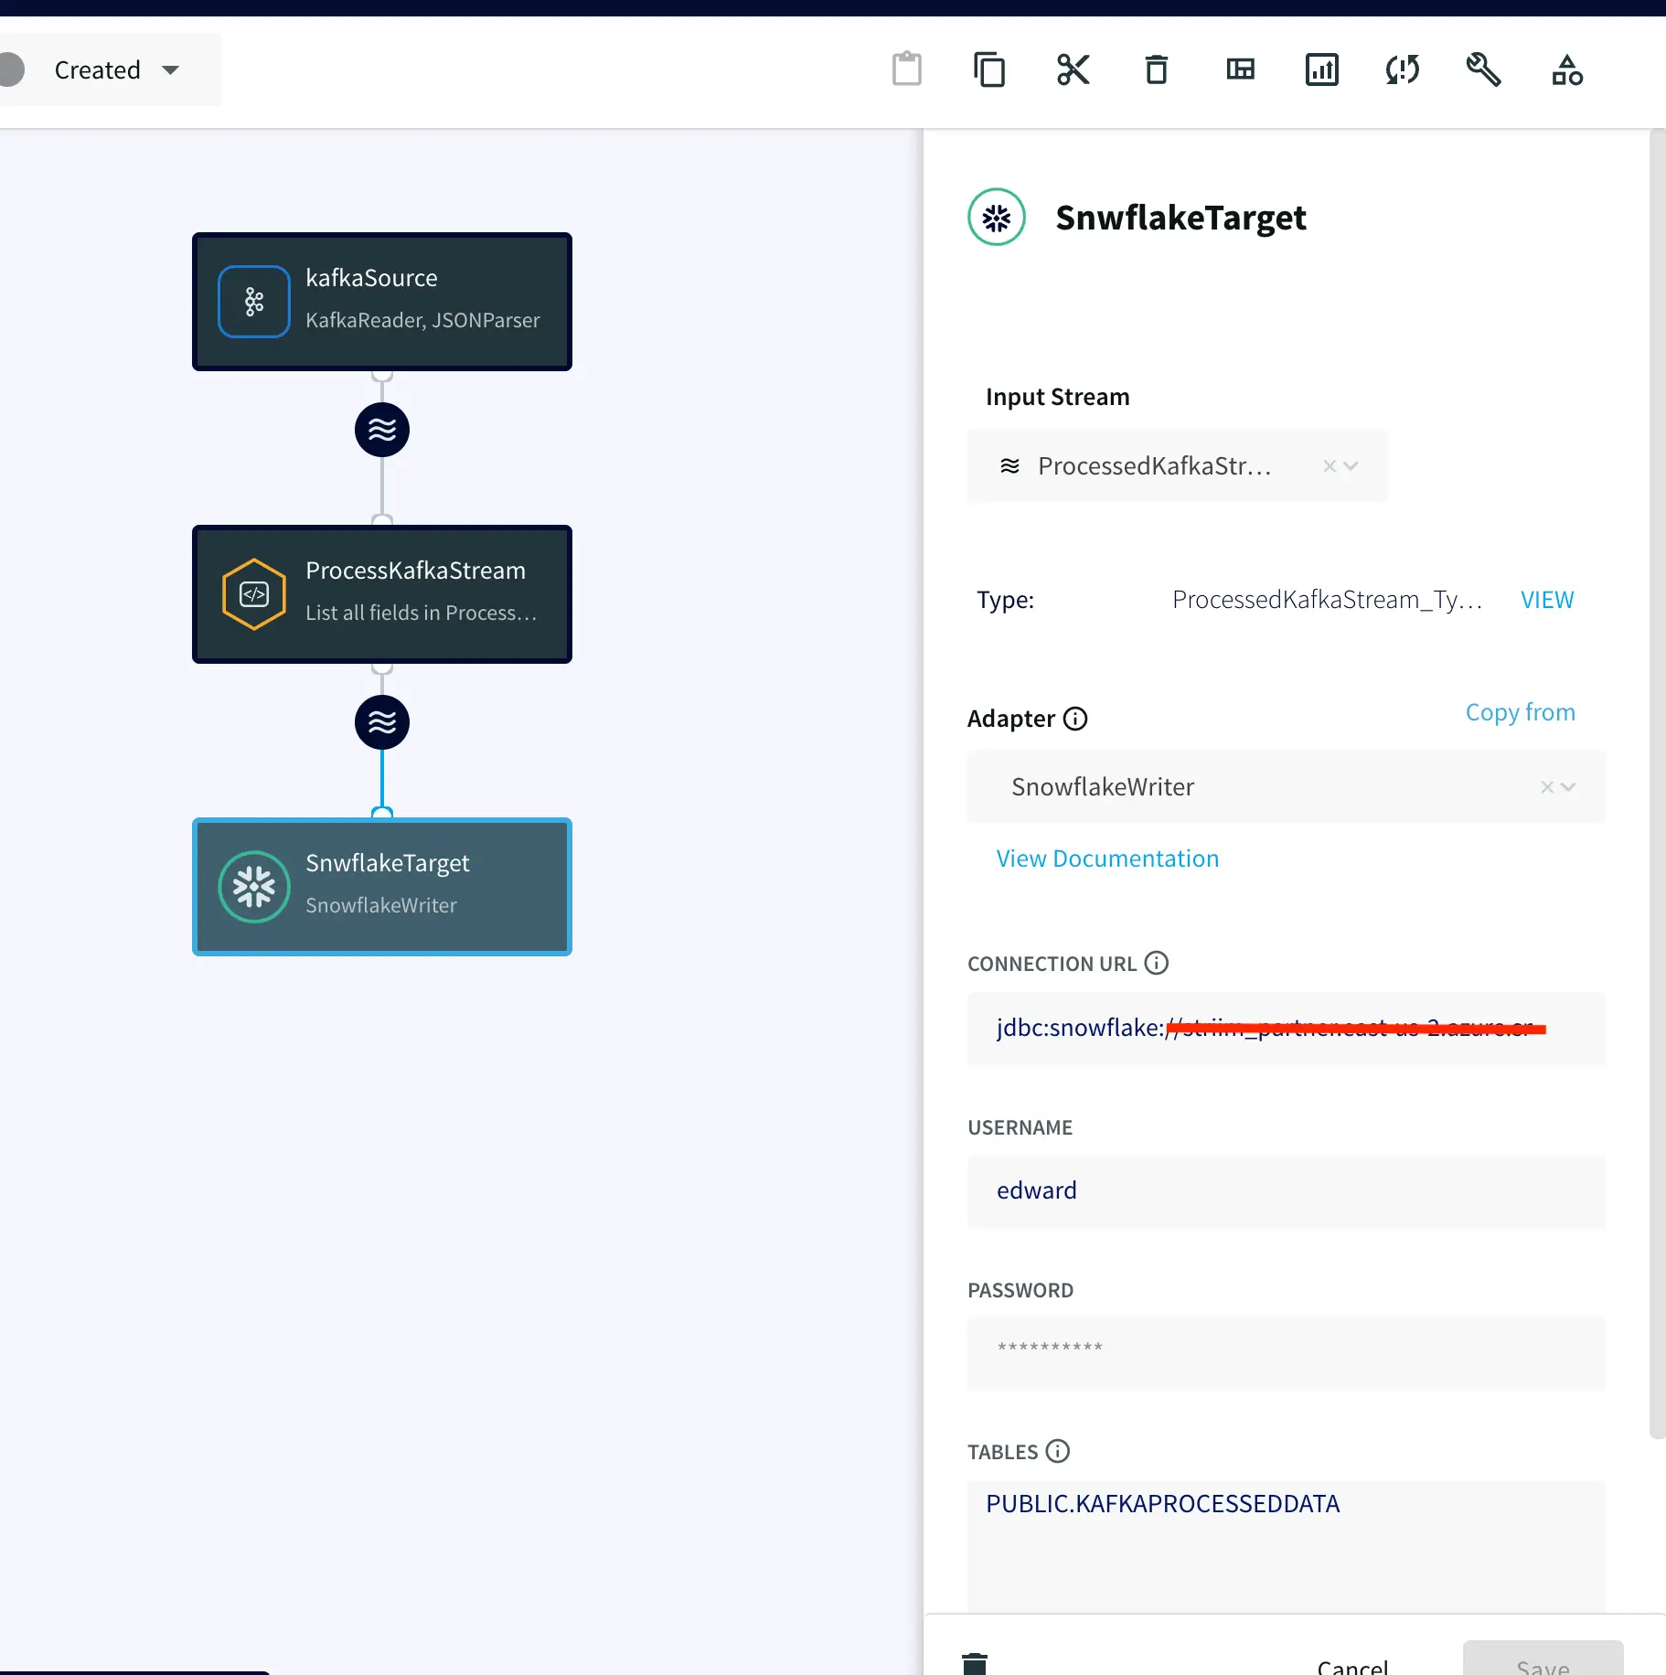Image resolution: width=1666 pixels, height=1675 pixels.
Task: Click the Username input field
Action: pos(1286,1191)
